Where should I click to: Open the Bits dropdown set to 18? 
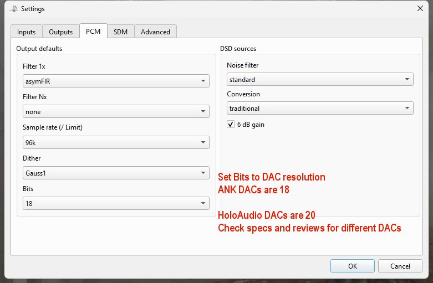point(116,204)
